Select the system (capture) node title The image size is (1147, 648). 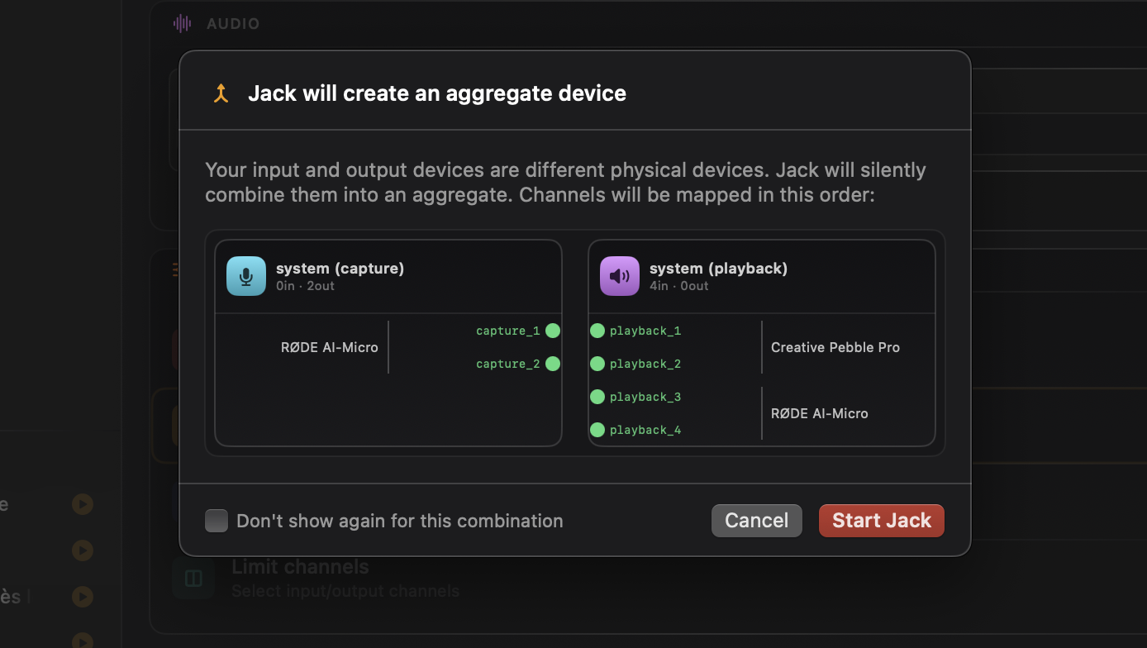tap(340, 269)
